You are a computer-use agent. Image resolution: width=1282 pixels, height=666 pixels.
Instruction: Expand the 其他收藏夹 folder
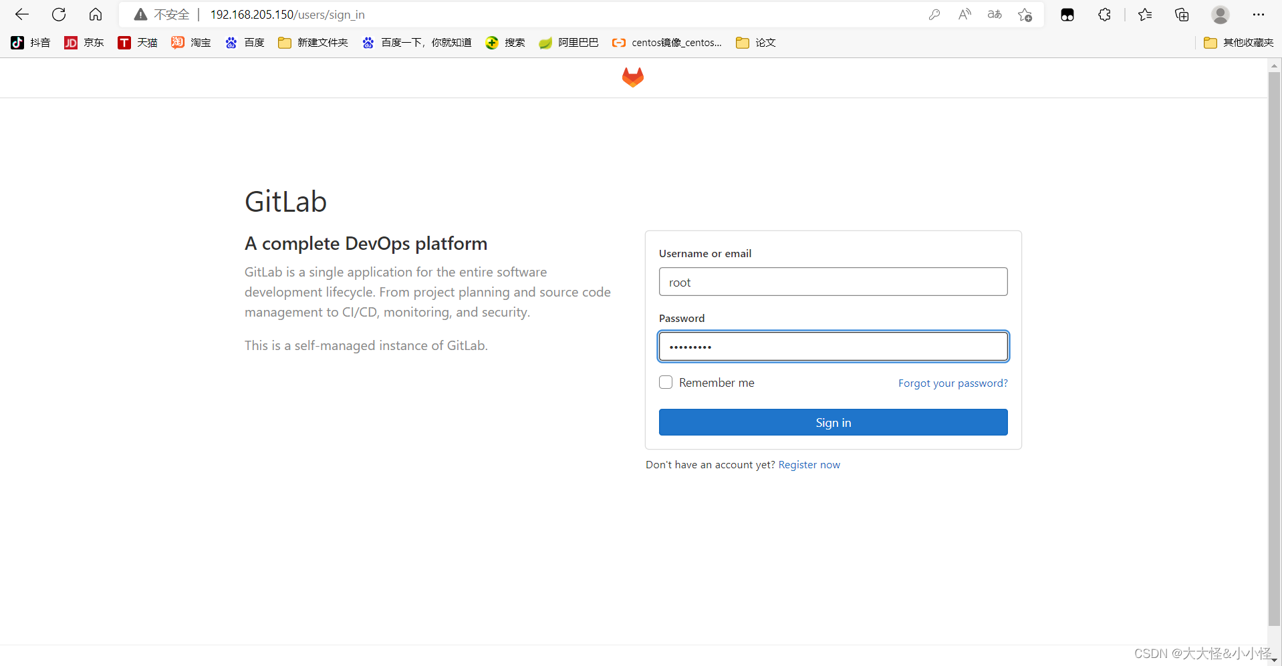(x=1239, y=43)
